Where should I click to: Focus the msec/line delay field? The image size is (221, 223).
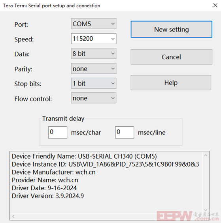click(125, 132)
